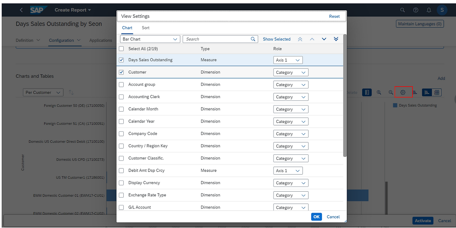Screen dimensions: 456x228
Task: Confirm dialog with OK button
Action: (316, 217)
